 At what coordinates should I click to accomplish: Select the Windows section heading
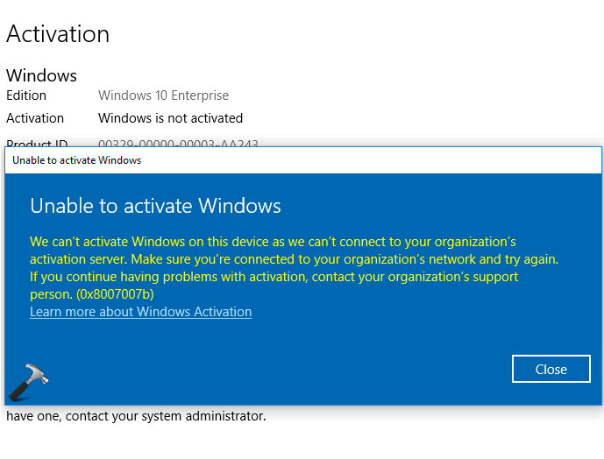[41, 75]
